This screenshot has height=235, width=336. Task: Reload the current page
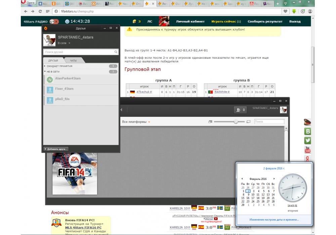(x=40, y=11)
